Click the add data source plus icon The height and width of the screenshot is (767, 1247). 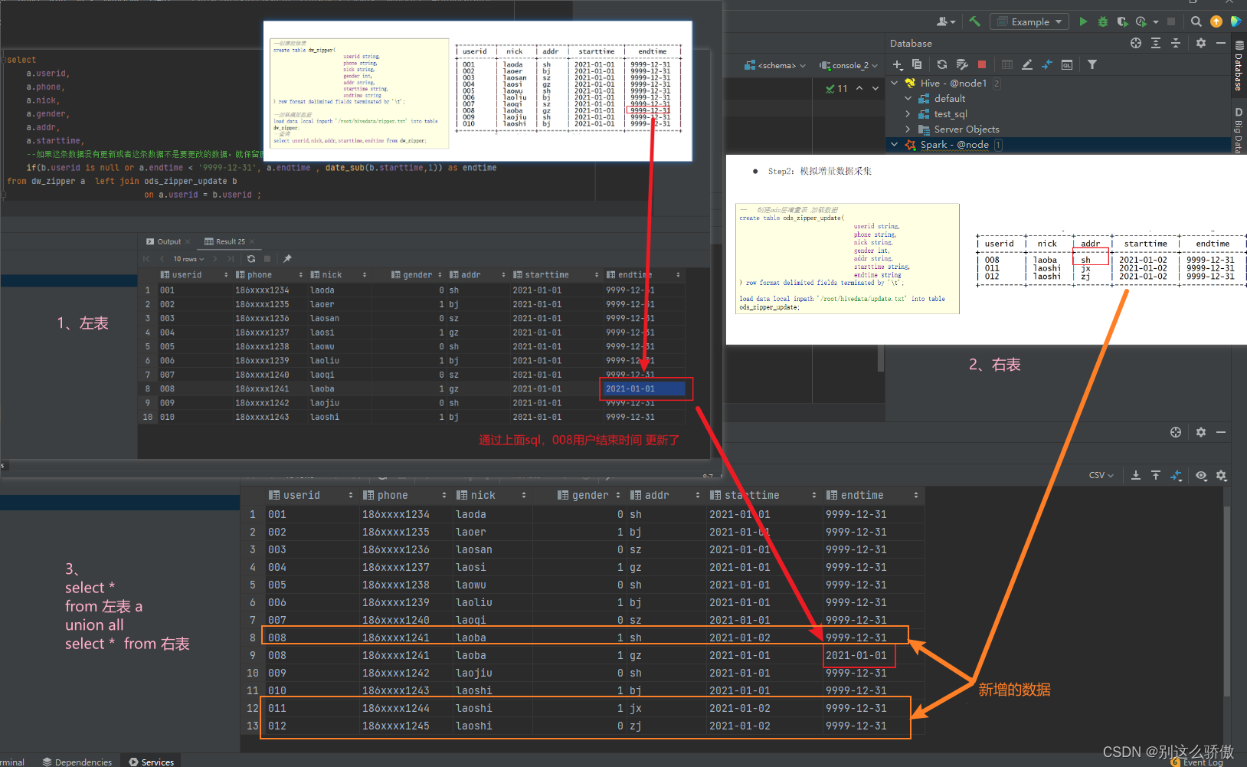(898, 65)
